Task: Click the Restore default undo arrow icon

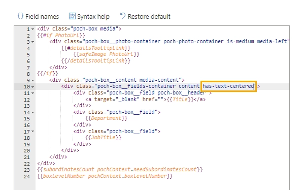Action: [x=122, y=16]
